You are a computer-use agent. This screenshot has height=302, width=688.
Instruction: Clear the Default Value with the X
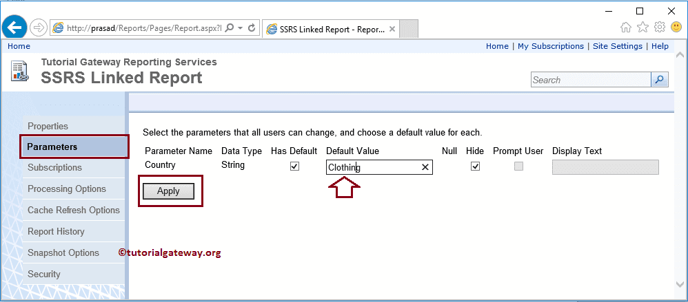coord(425,167)
